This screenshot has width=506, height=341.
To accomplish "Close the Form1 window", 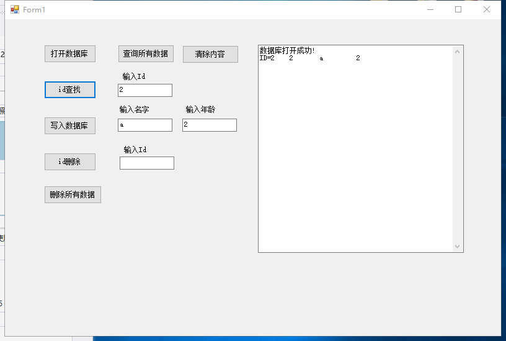I will 487,9.
